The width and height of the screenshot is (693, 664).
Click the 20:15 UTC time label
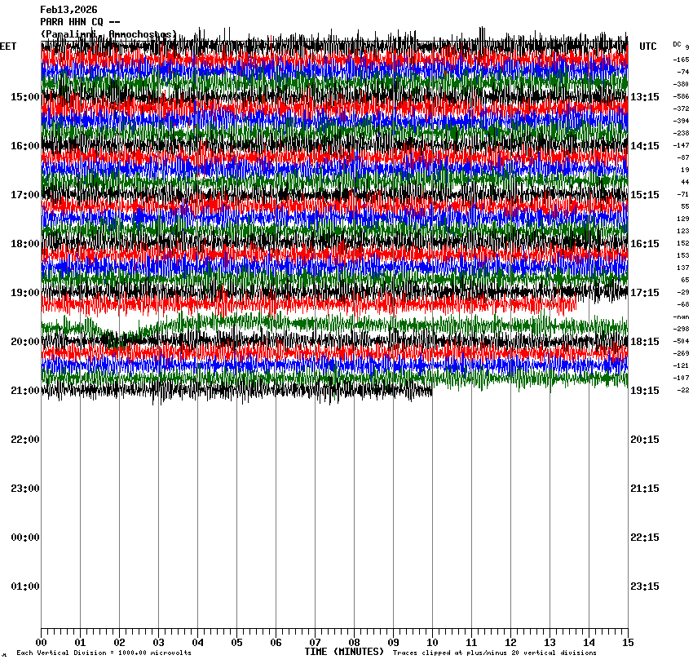tap(645, 440)
